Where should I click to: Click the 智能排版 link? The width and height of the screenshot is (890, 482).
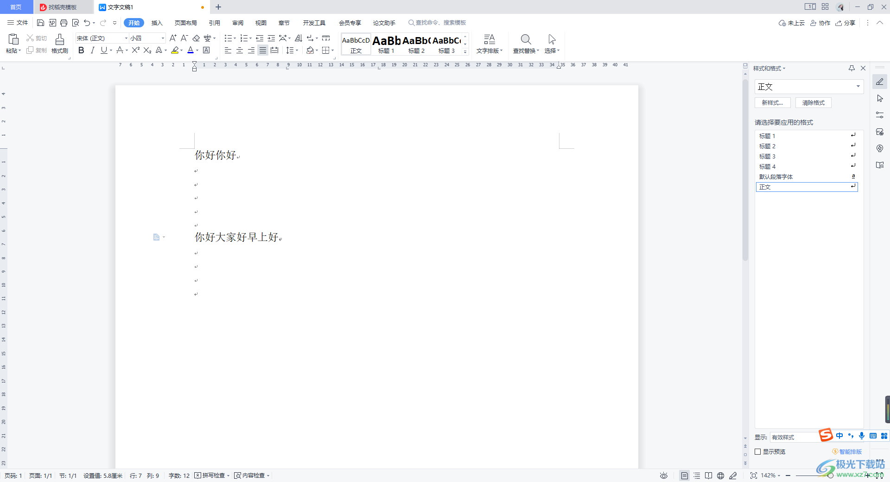click(x=847, y=451)
